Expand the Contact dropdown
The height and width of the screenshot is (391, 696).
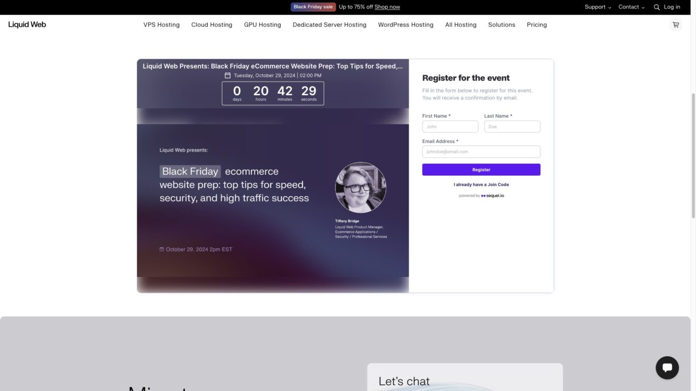tap(631, 7)
